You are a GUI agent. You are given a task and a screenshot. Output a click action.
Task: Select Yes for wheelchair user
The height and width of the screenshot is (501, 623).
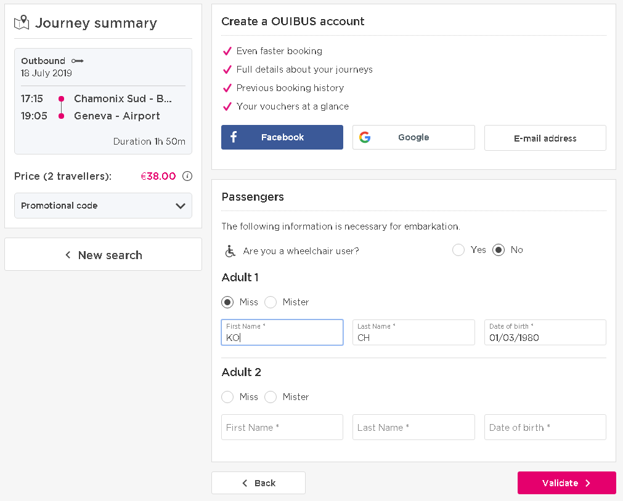458,250
